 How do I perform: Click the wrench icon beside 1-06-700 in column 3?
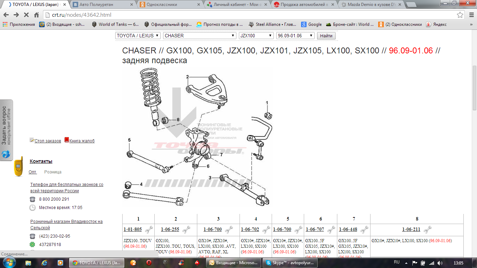point(229,229)
